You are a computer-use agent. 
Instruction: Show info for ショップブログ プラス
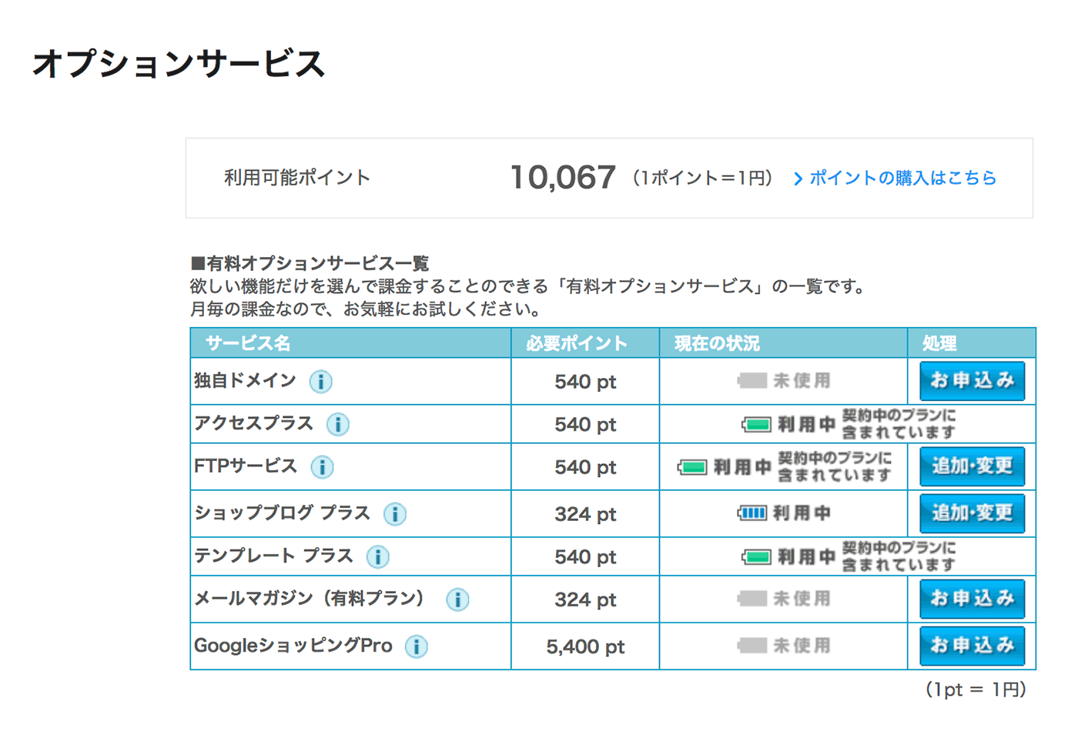(395, 514)
